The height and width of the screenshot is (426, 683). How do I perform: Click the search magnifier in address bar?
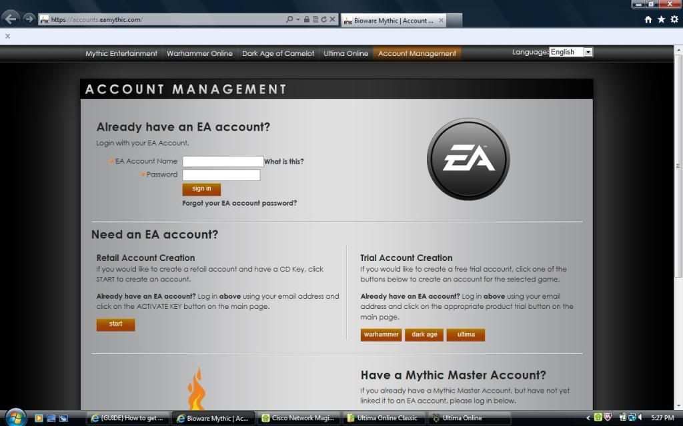pos(289,19)
